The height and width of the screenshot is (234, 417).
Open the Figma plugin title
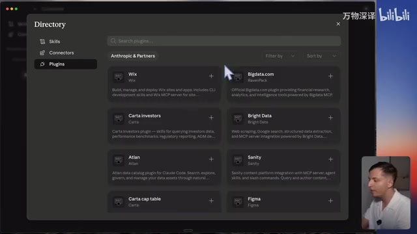254,199
